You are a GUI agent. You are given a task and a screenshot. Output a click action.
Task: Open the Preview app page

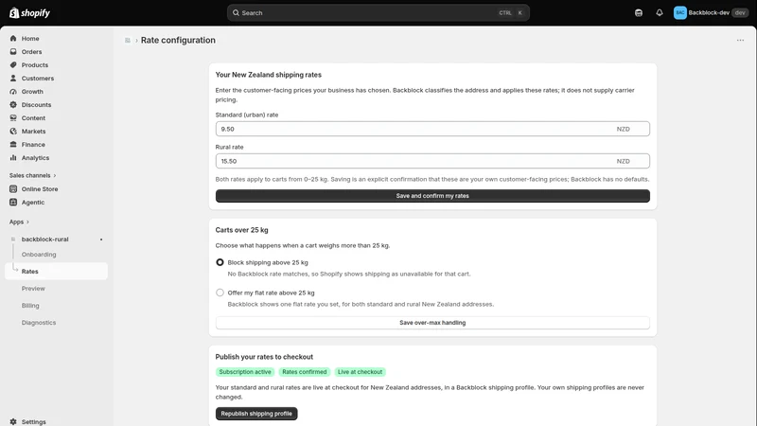(x=33, y=289)
